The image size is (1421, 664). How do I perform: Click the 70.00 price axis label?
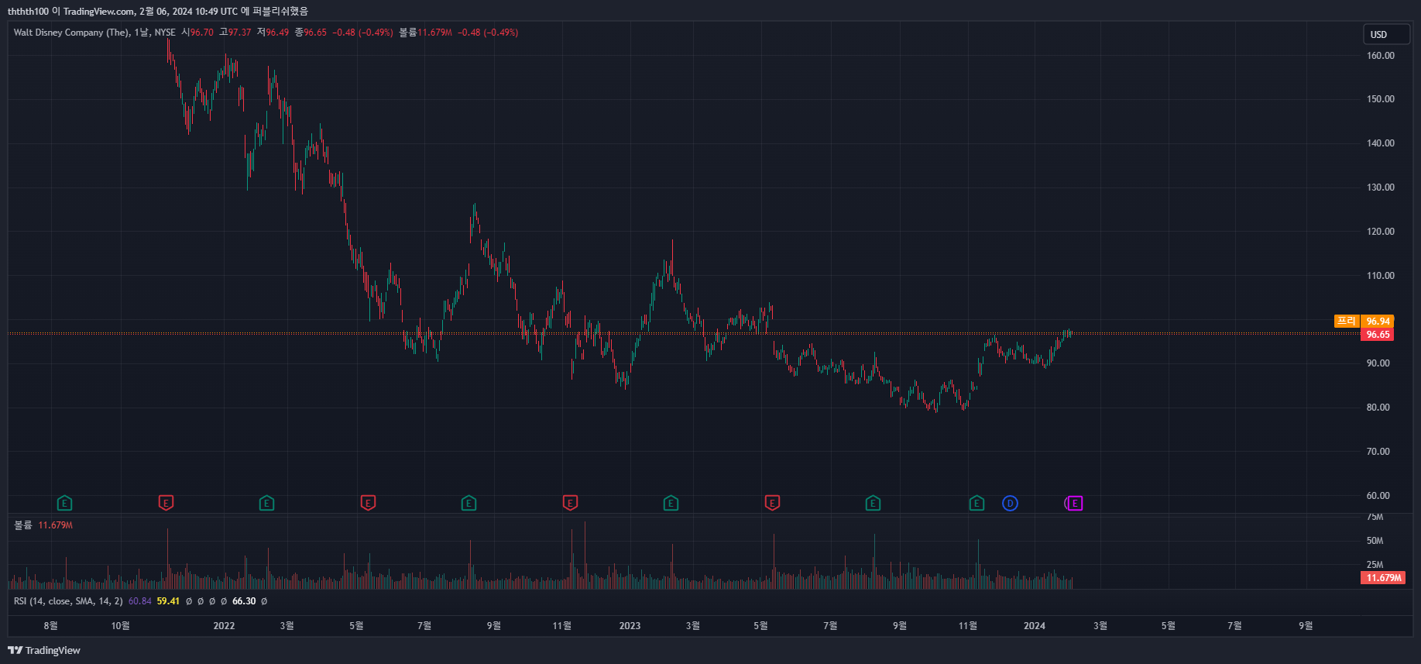pos(1378,452)
